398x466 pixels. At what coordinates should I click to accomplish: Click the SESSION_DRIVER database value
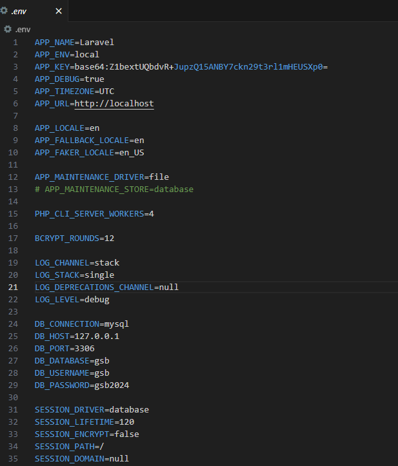129,410
